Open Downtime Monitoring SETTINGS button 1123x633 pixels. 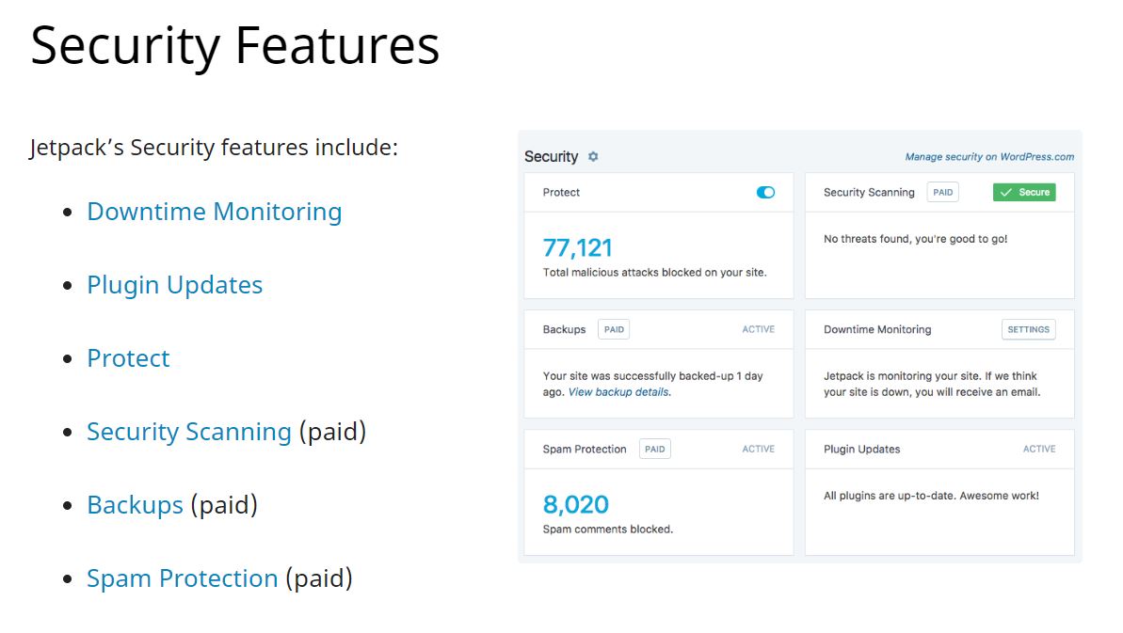pyautogui.click(x=1028, y=330)
